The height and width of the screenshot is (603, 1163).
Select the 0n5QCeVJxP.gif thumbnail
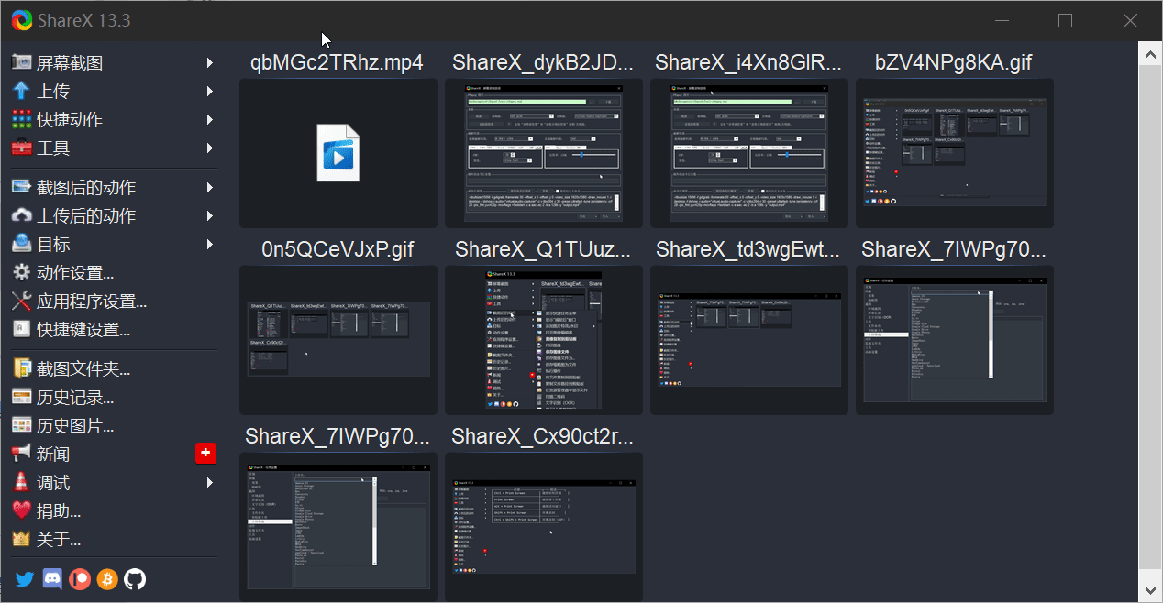point(338,340)
